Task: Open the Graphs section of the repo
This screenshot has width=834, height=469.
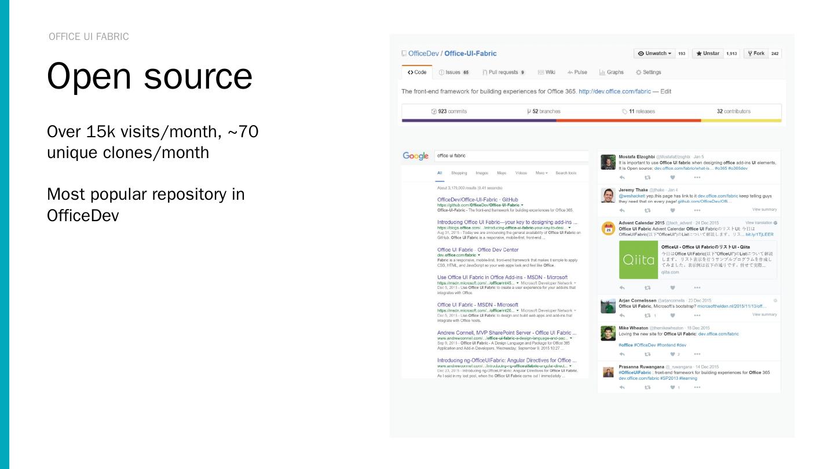Action: (611, 72)
